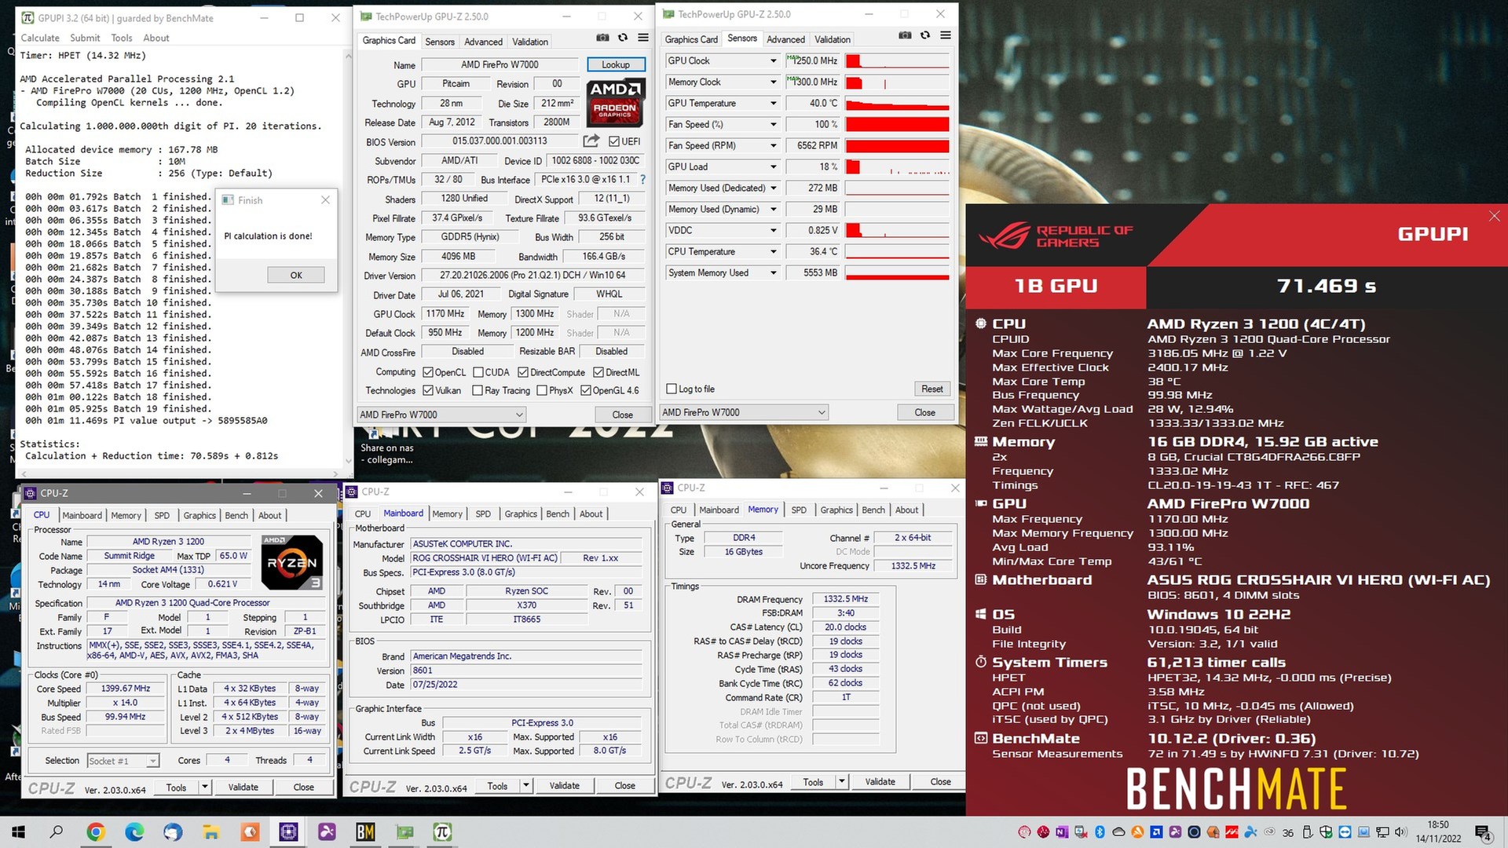This screenshot has height=848, width=1508.
Task: Toggle the DirectCompute checkbox
Action: pos(524,372)
